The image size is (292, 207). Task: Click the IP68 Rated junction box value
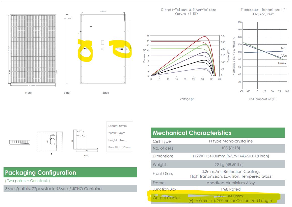230,189
